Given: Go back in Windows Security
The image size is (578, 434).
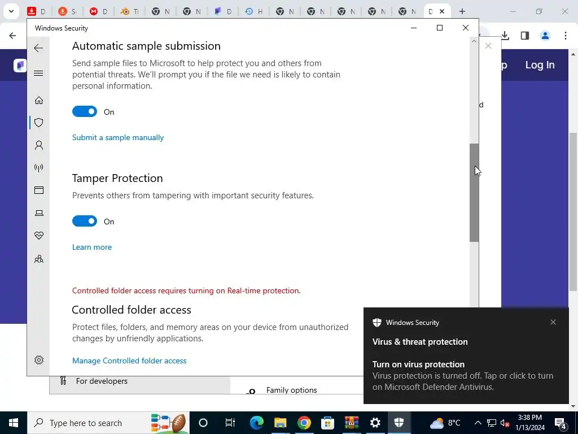Looking at the screenshot, I should click(38, 48).
